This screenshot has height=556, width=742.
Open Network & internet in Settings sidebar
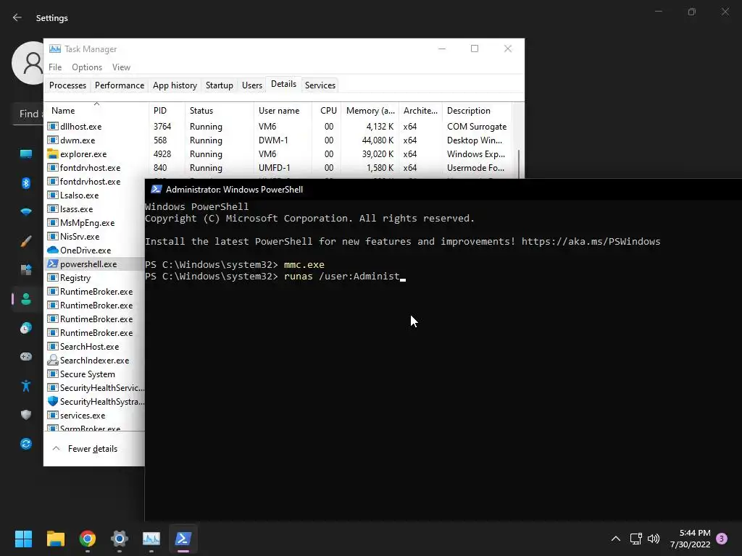26,212
